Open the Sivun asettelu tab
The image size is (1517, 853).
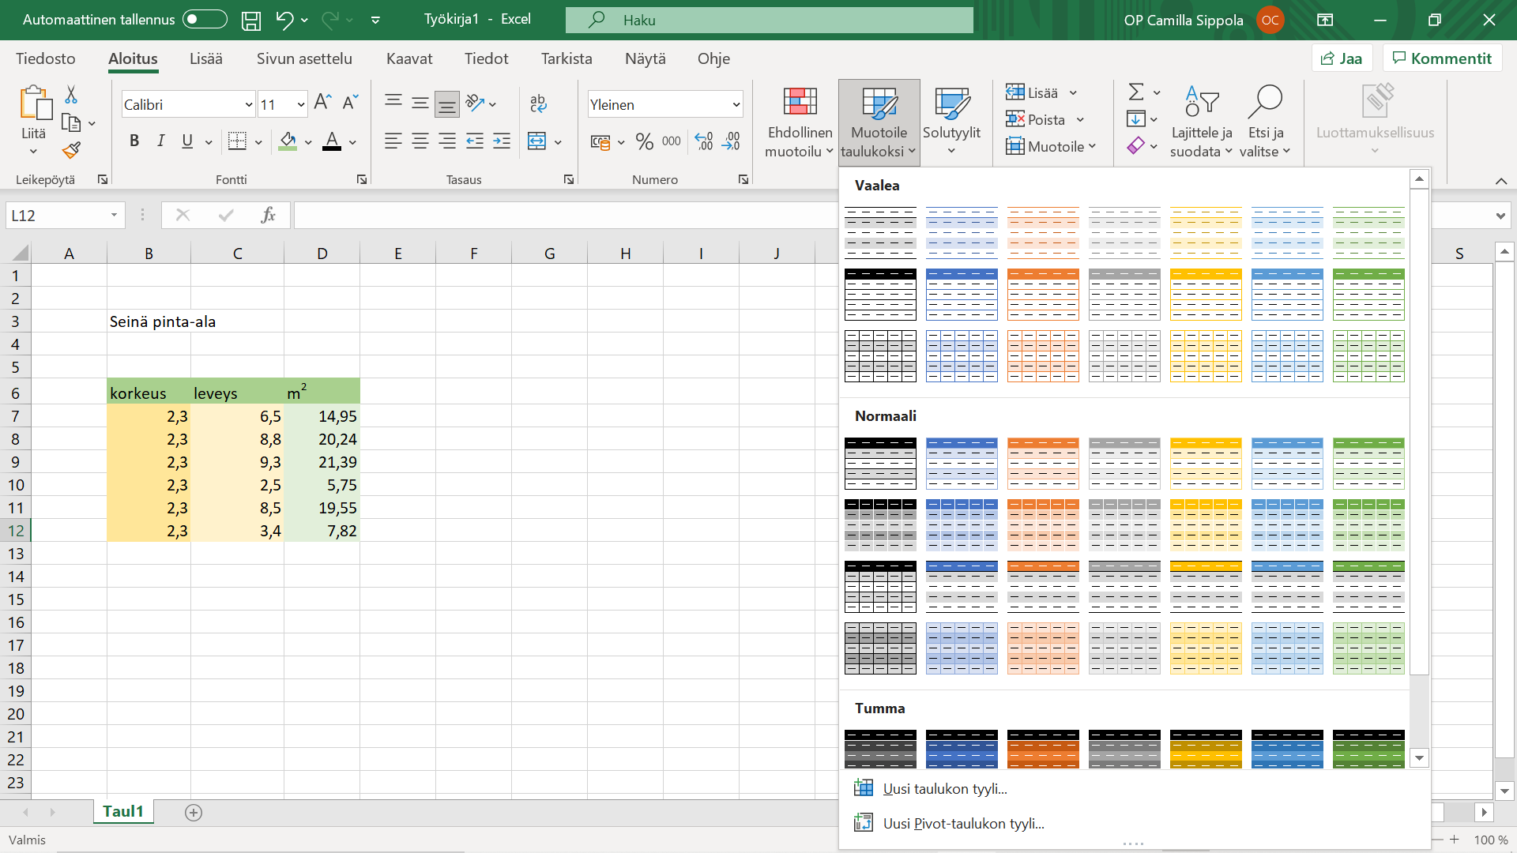click(304, 58)
